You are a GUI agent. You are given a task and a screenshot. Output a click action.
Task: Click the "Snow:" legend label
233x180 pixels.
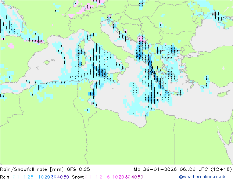click(78, 177)
